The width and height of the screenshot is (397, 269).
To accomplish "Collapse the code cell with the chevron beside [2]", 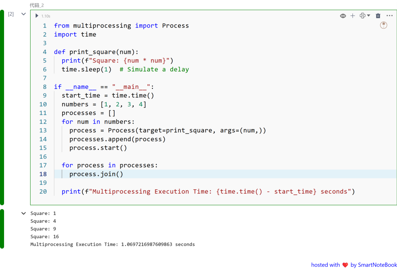I will (24, 14).
